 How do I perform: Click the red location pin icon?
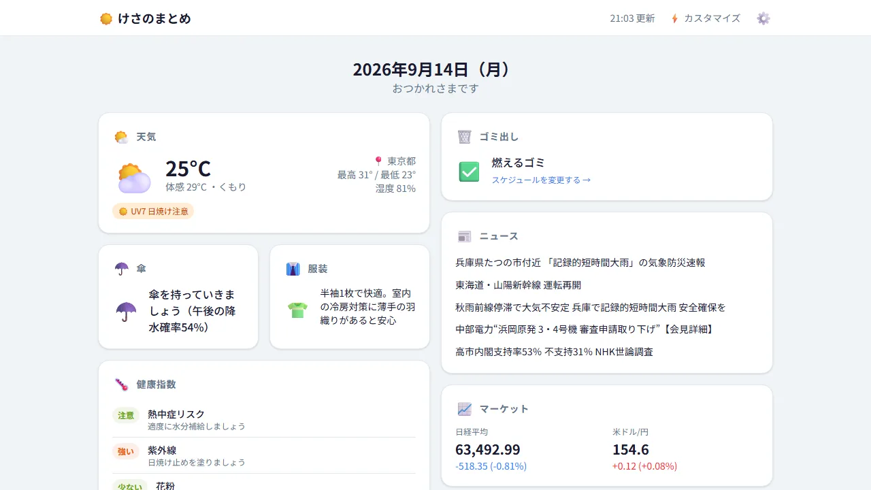coord(378,161)
